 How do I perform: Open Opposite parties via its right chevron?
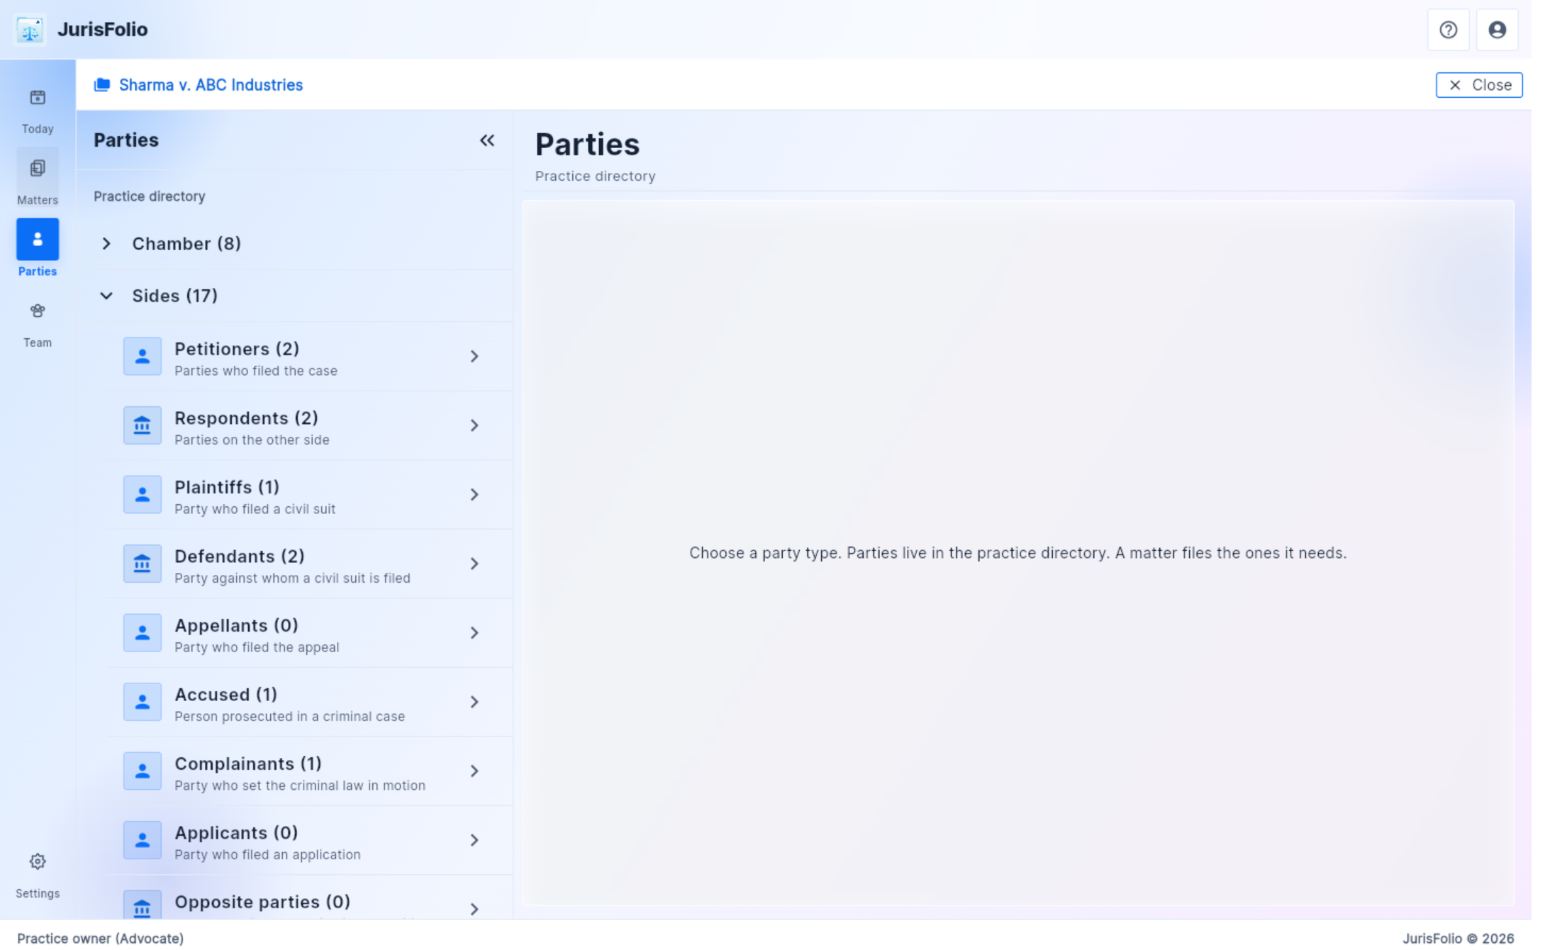pos(474,909)
